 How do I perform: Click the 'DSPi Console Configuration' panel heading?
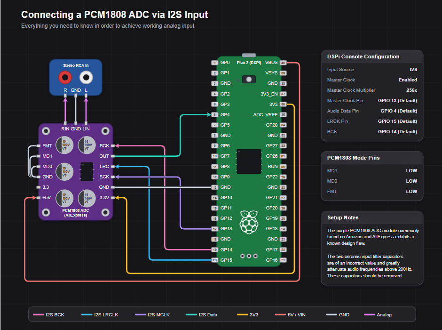(x=363, y=56)
